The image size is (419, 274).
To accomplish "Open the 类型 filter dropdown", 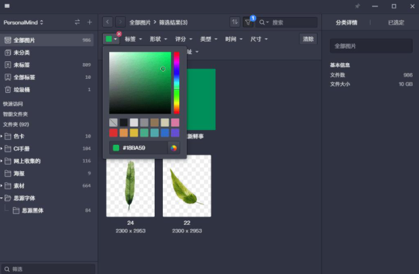I will [208, 39].
